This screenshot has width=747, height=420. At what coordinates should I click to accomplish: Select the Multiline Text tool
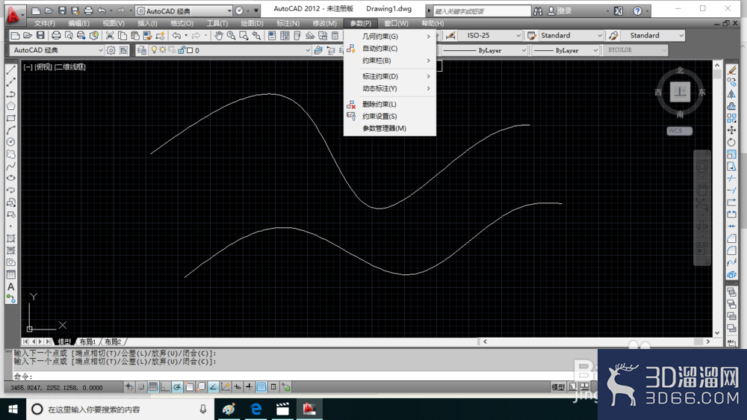point(11,287)
